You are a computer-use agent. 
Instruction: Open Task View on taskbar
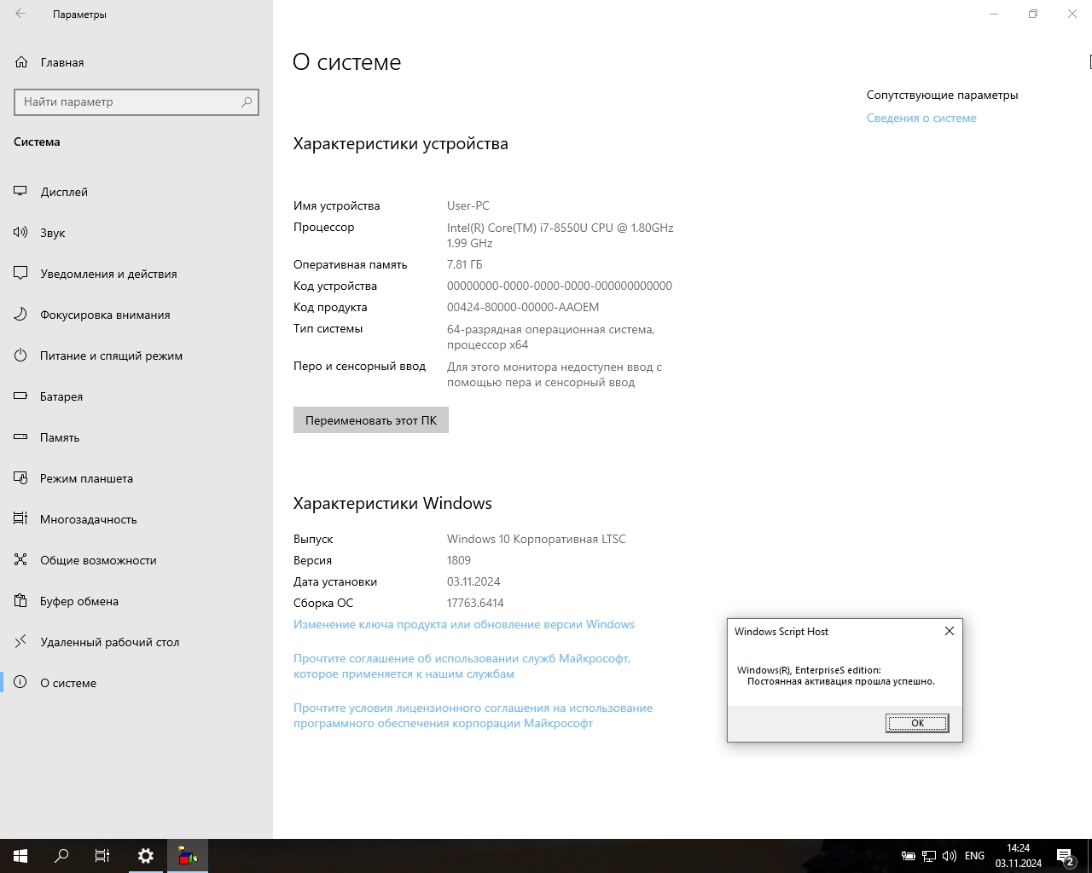[x=102, y=856]
